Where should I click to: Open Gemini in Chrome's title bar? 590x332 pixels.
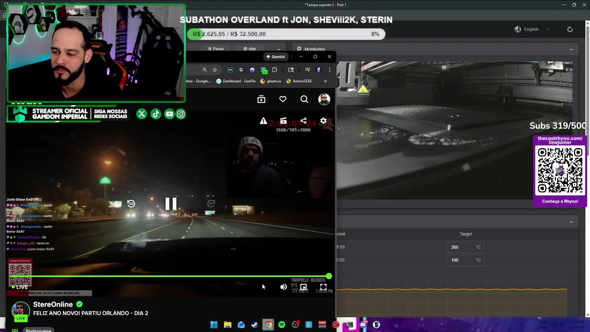tap(276, 57)
